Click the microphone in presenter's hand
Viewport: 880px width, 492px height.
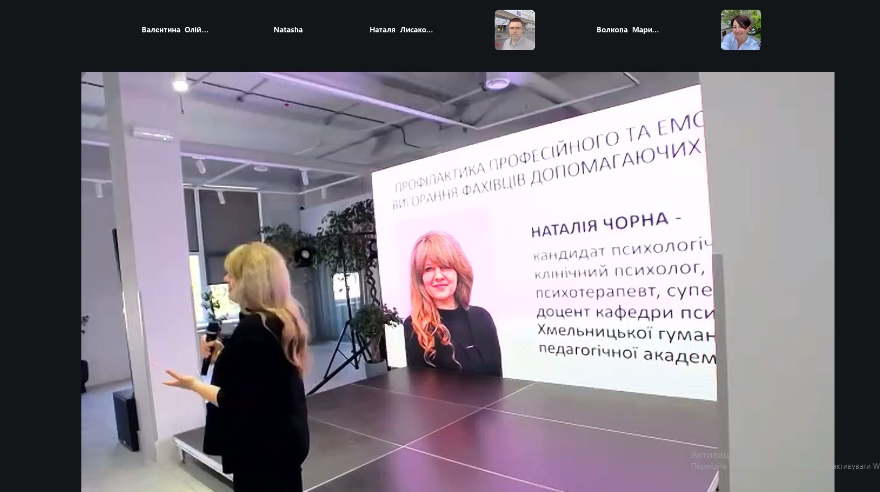tap(210, 348)
